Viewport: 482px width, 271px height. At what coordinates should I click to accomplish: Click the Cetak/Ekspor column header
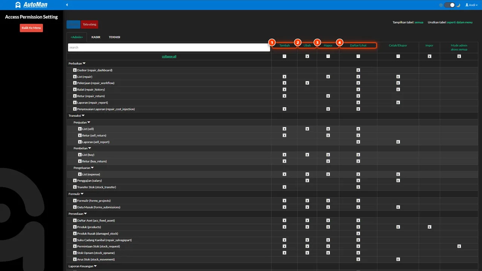point(398,46)
